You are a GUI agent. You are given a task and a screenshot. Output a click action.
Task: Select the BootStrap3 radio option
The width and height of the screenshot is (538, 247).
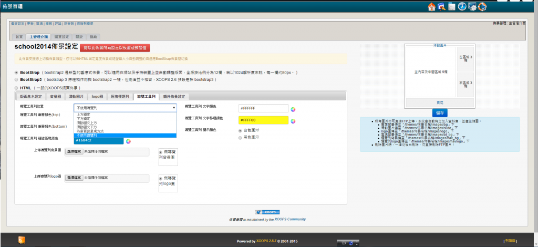pyautogui.click(x=16, y=79)
